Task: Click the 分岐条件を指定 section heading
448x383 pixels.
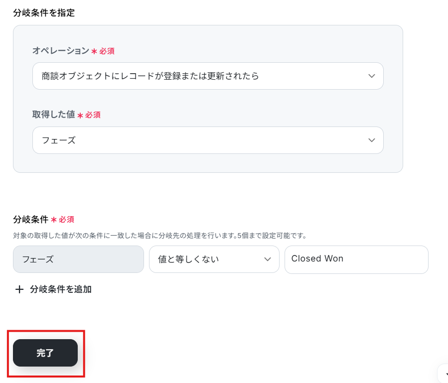Action: click(44, 13)
